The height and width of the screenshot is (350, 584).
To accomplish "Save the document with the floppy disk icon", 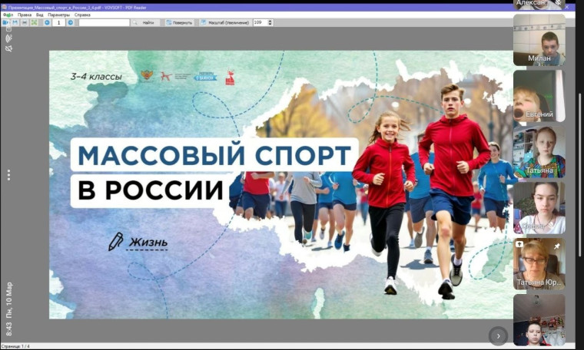I will click(x=15, y=23).
